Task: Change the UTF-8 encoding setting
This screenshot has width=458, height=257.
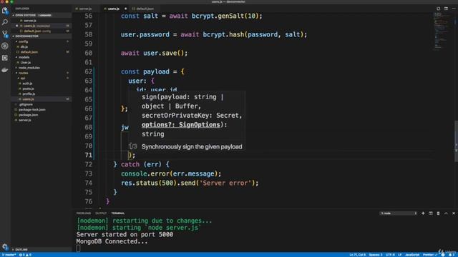Action: pyautogui.click(x=390, y=255)
